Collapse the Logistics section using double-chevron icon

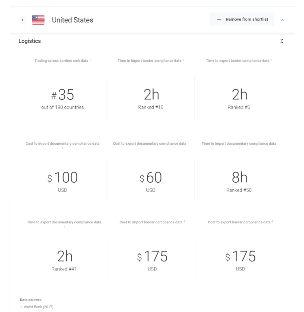point(282,41)
